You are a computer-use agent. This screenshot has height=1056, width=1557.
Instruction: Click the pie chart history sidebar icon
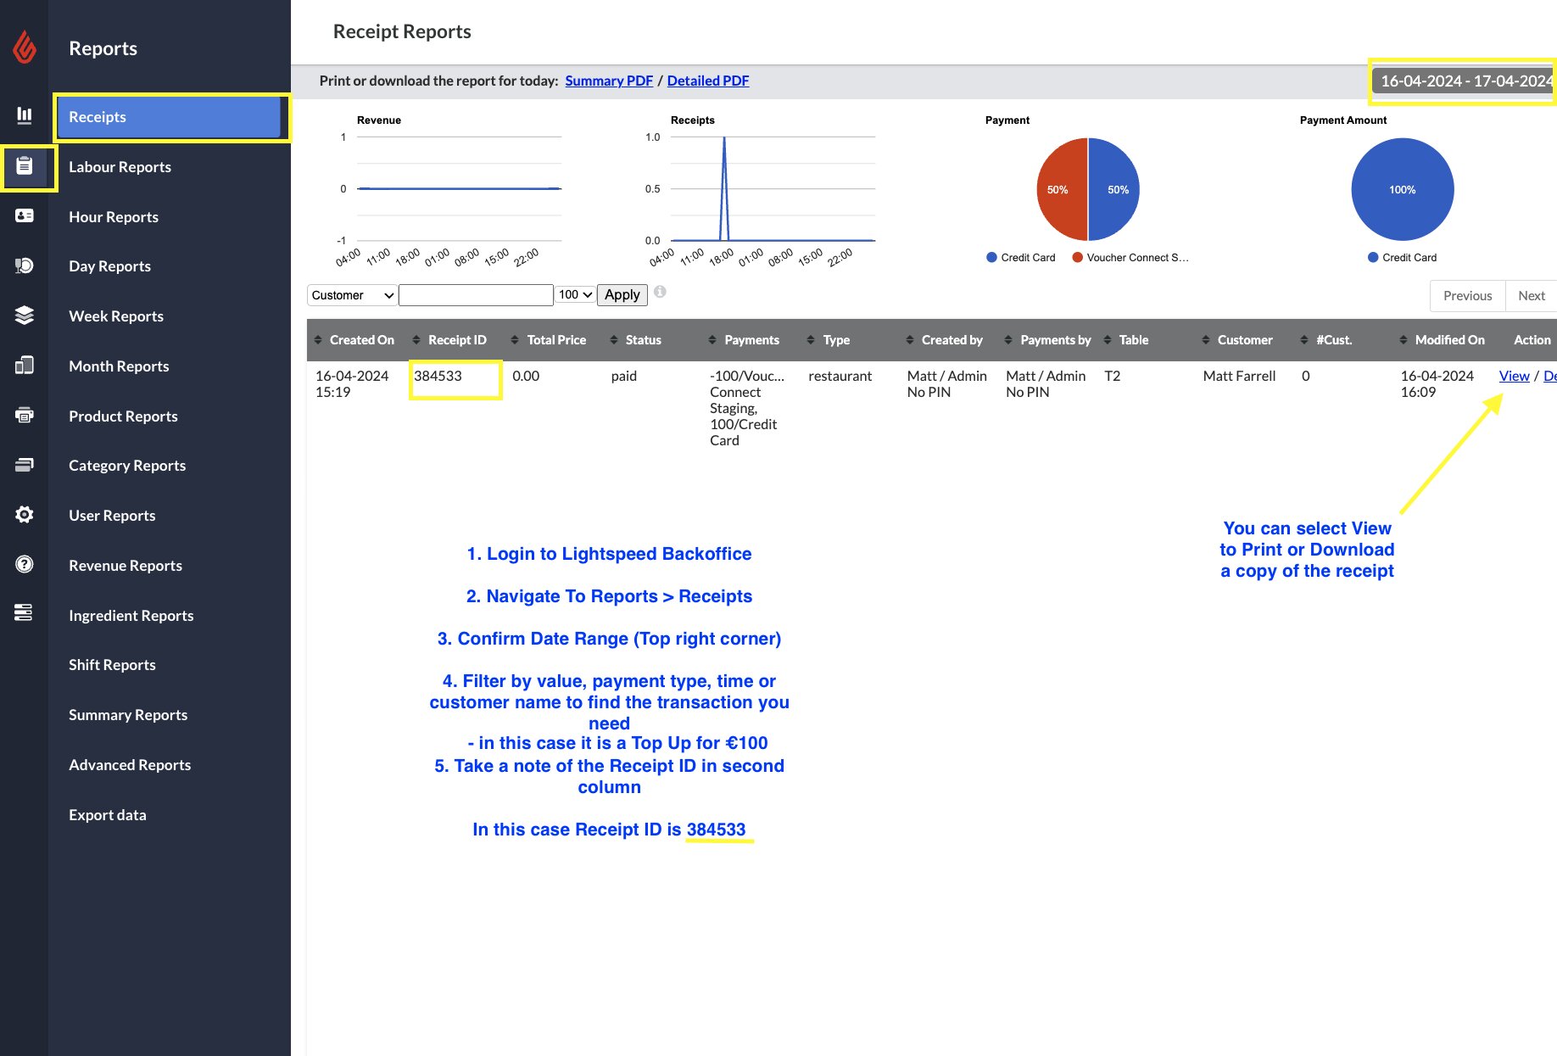25,265
